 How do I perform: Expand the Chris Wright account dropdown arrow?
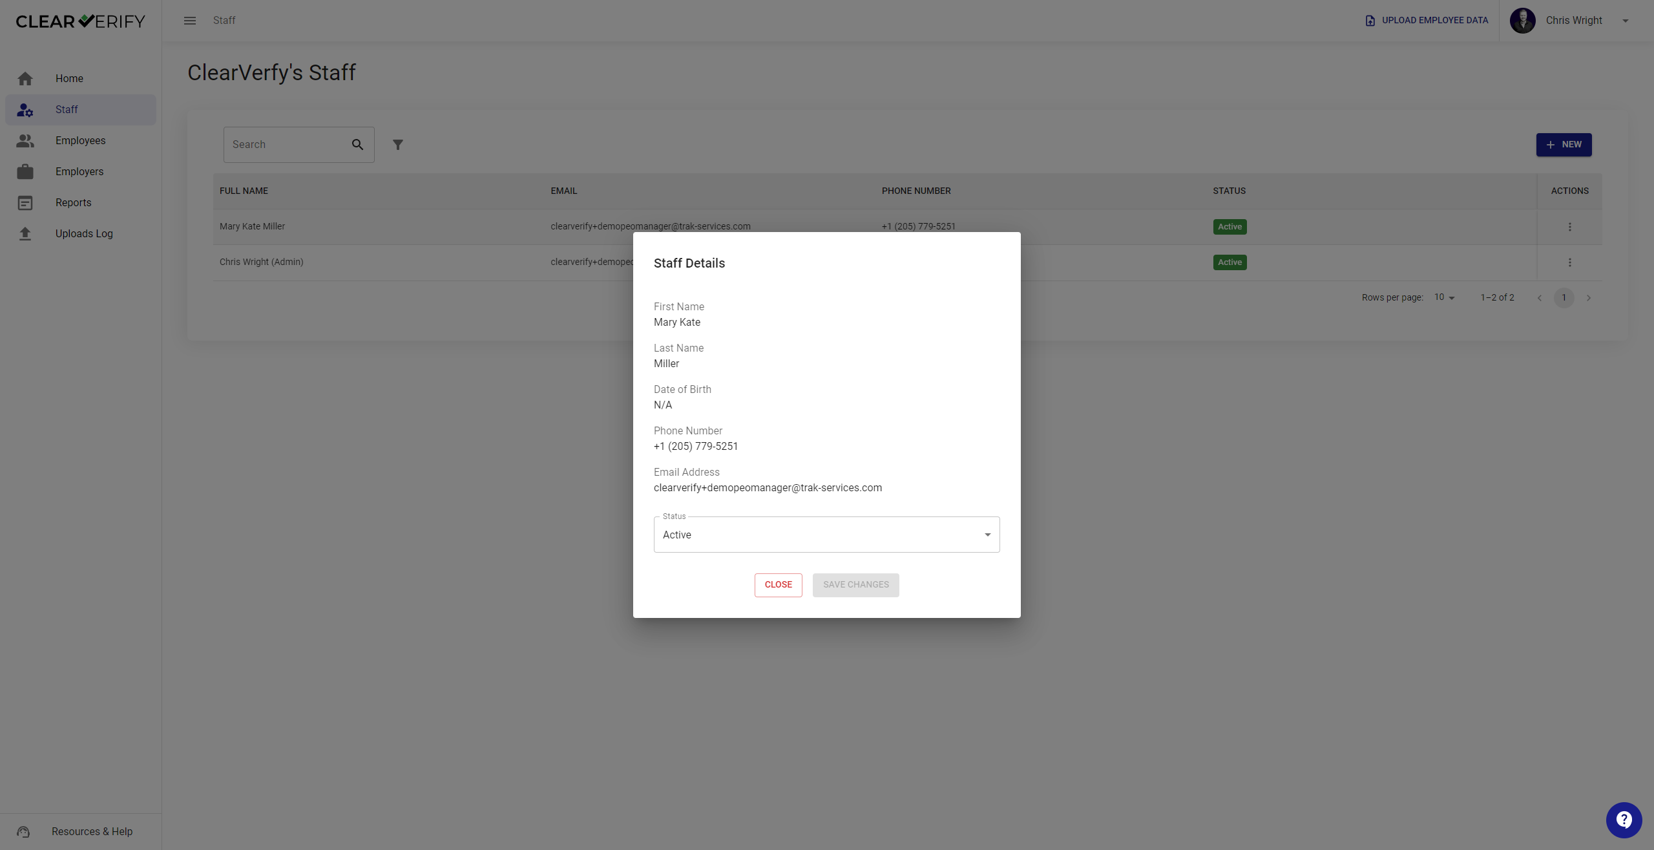click(1626, 21)
